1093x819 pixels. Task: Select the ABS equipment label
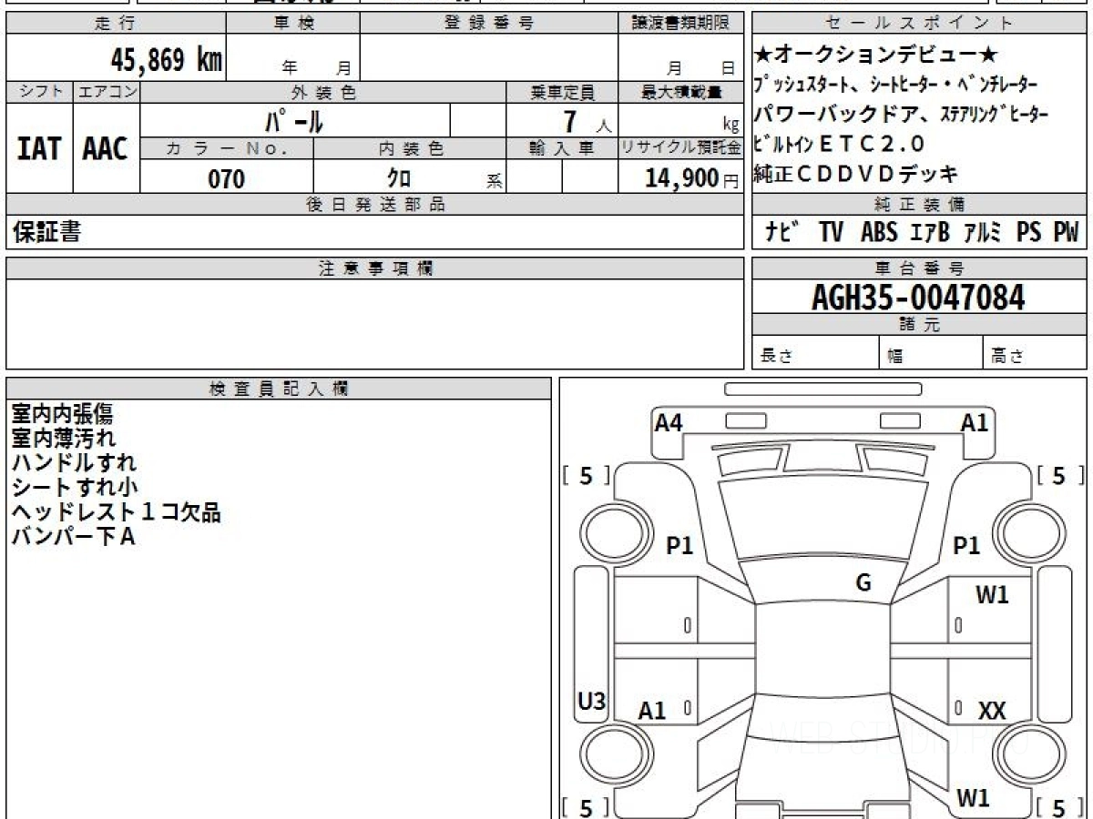coord(878,232)
